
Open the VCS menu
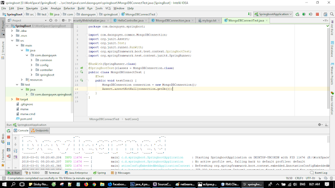point(108,8)
